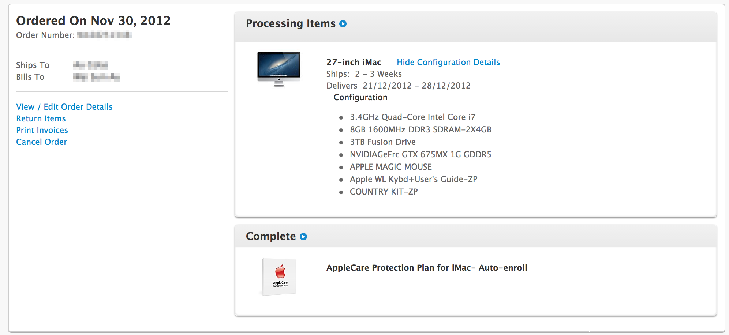Screen dimensions: 729x335
Task: Click the blurred Bills To name
Action: [x=97, y=77]
